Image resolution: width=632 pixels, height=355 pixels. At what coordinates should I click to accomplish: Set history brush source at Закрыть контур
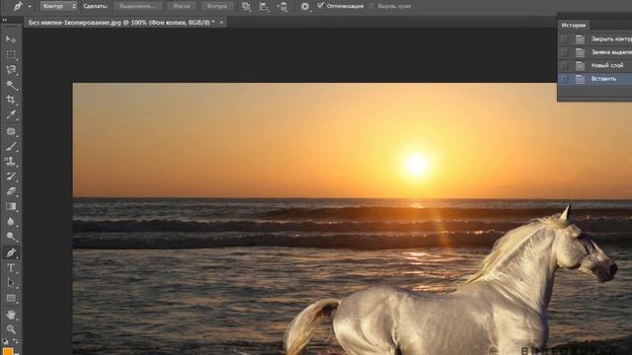565,39
